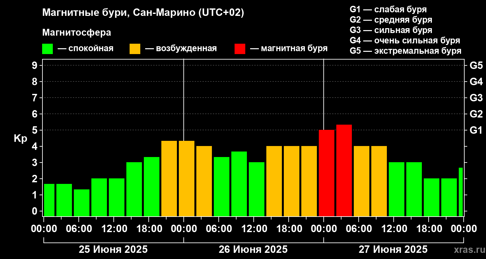The image size is (486, 259).
Task: Click the legend text '— магнитная буря'
Action: (x=289, y=49)
